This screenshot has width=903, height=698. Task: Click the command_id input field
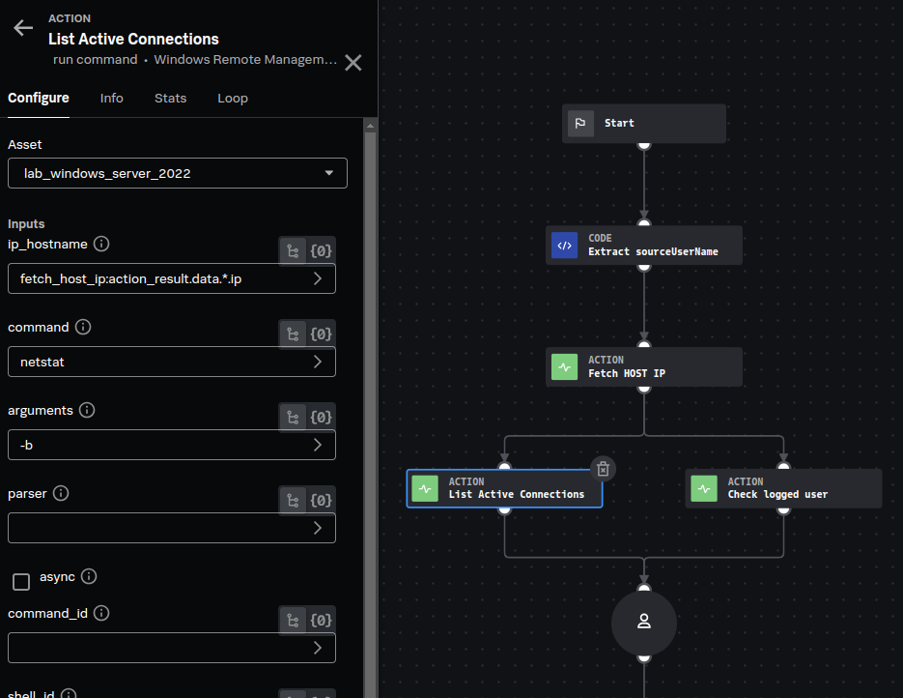[159, 648]
